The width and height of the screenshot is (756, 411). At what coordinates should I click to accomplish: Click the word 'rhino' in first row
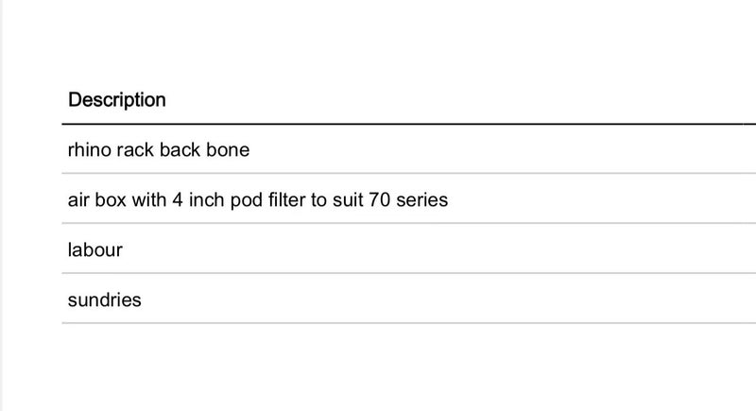click(89, 149)
